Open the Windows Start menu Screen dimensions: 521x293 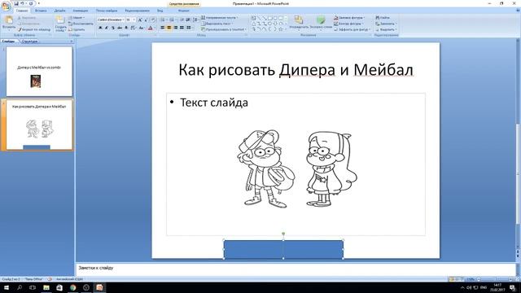[x=7, y=287]
